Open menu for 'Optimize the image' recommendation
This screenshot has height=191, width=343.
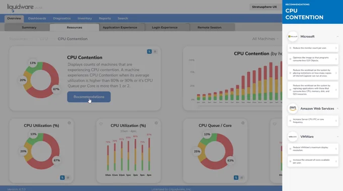click(336, 59)
